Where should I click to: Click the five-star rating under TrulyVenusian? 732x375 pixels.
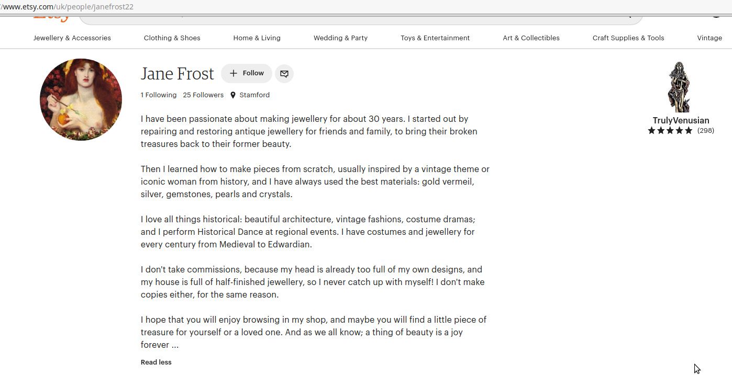(x=670, y=131)
